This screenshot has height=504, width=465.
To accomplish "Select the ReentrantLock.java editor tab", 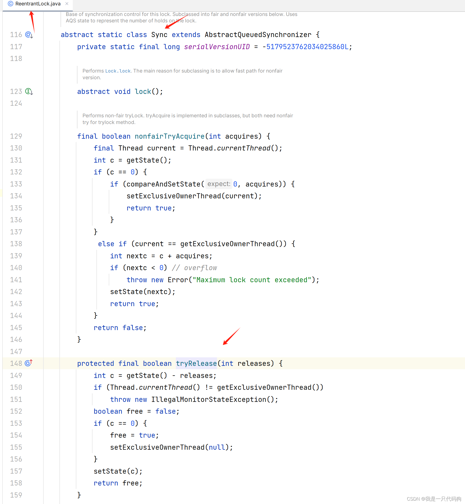I will click(38, 4).
